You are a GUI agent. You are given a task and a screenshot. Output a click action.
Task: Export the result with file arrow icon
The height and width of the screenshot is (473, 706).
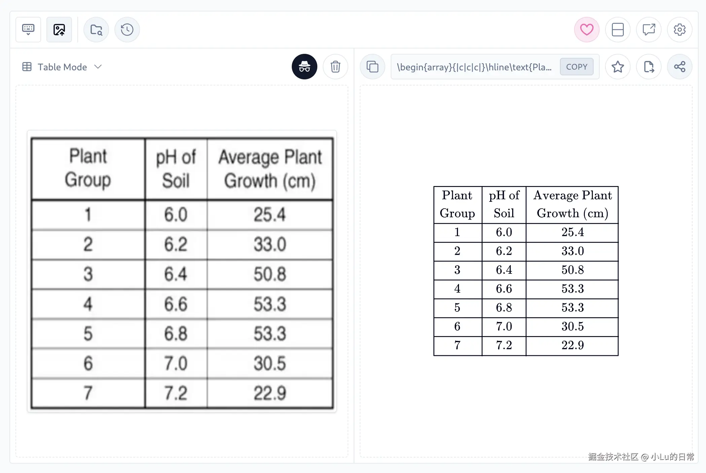click(648, 67)
